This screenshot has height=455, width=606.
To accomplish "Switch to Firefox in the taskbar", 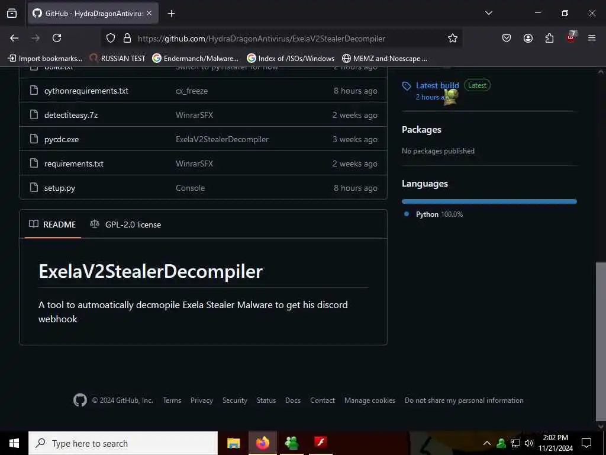I will click(x=262, y=443).
